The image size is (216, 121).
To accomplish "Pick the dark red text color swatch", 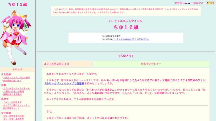I will coord(187,3).
